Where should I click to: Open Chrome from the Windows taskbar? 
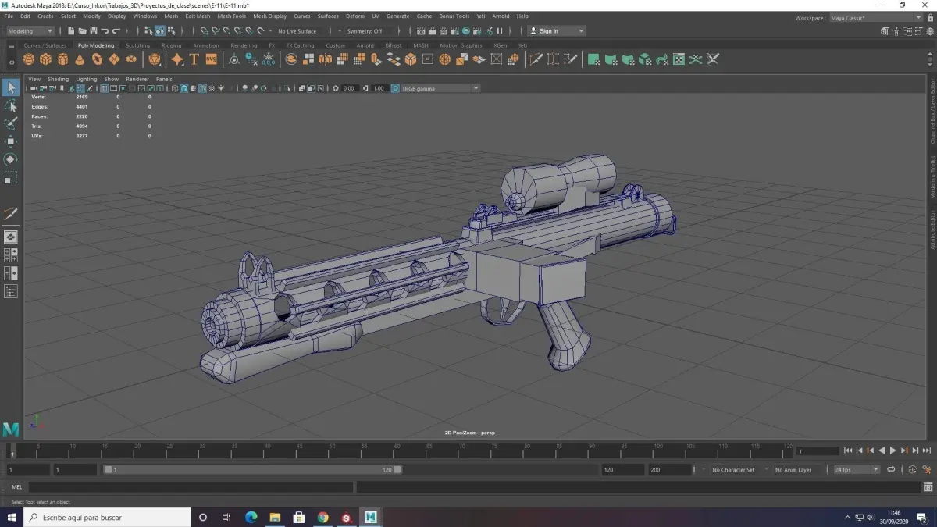pos(322,517)
